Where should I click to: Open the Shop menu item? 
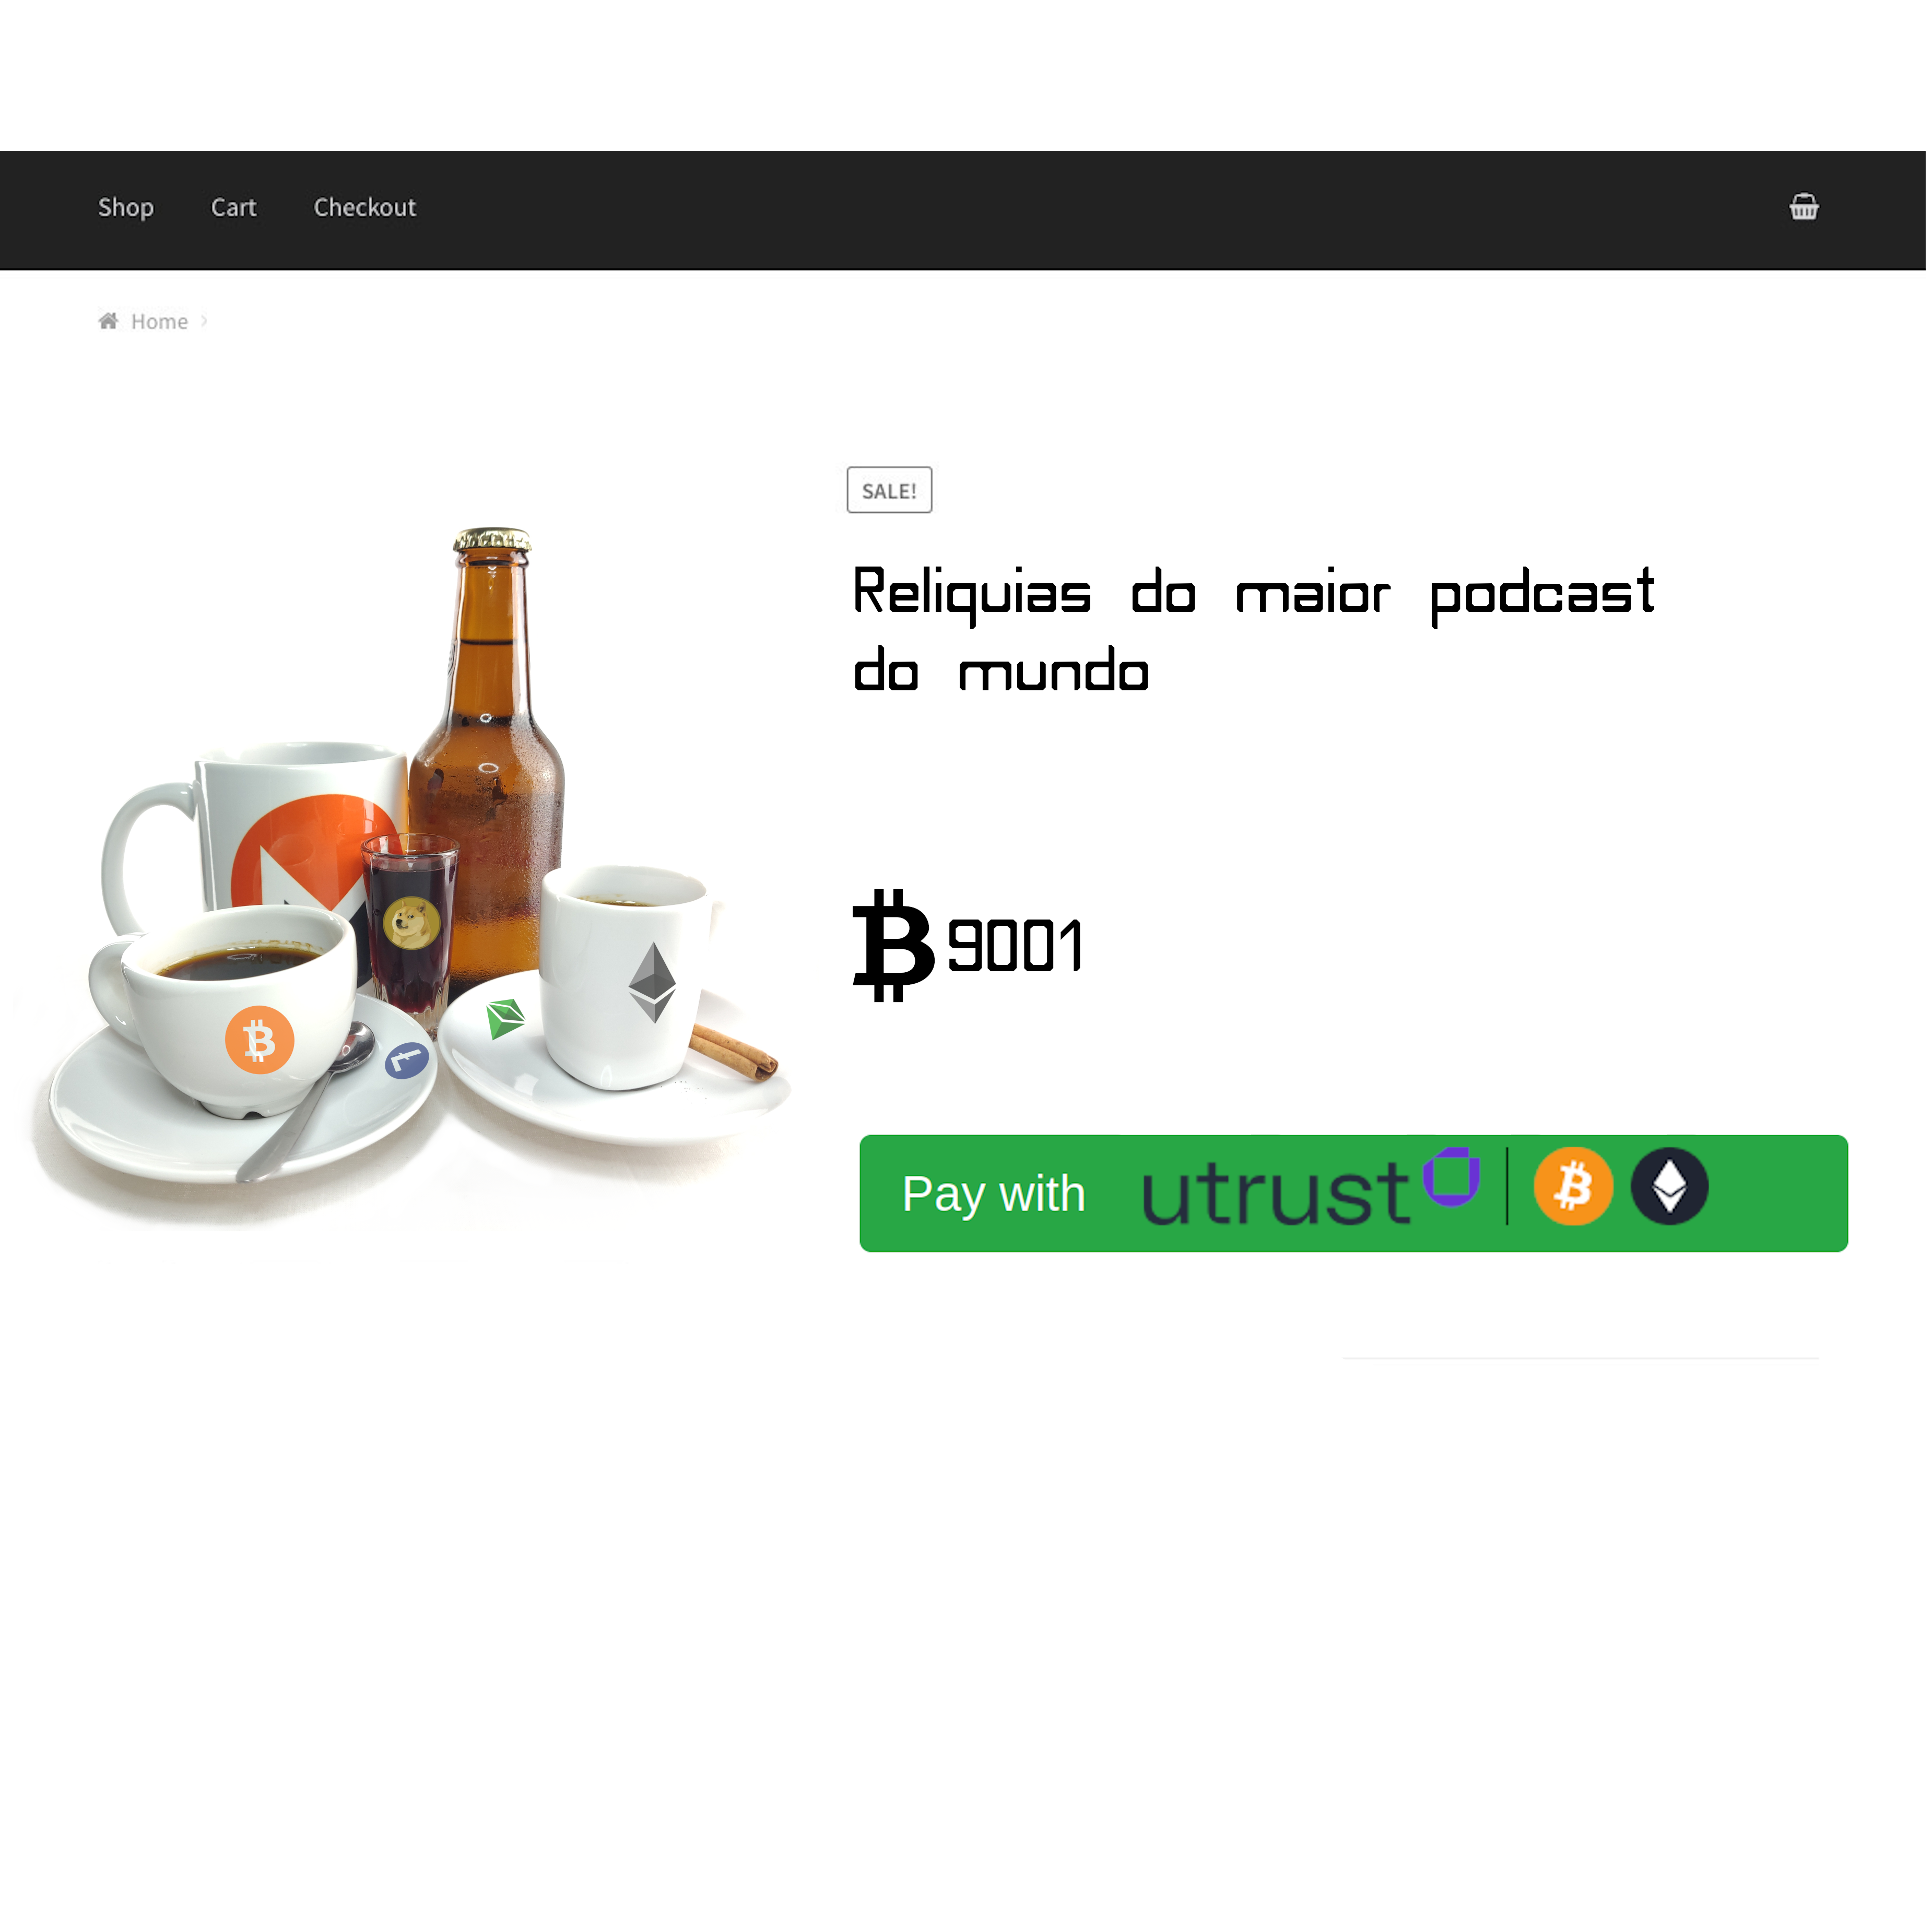click(126, 208)
